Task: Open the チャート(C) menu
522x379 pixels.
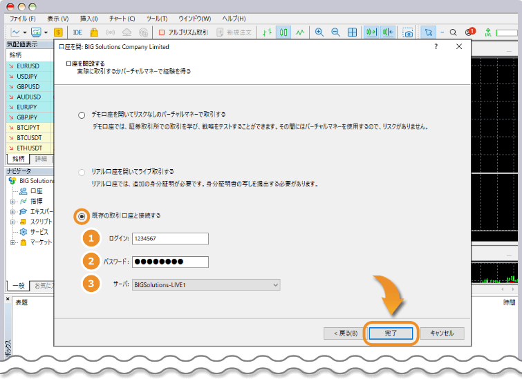Action: coord(122,19)
